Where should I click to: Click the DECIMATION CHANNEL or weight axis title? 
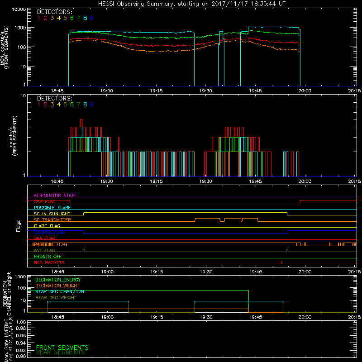coord(7,294)
